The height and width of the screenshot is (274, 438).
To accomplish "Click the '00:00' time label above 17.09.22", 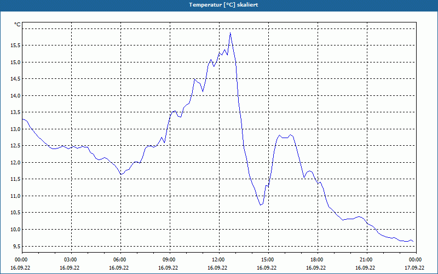I will [x=416, y=260].
